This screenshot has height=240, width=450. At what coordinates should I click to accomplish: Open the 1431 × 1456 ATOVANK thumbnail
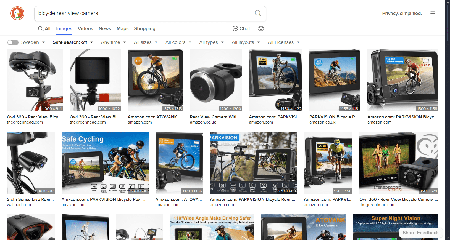tap(179, 163)
